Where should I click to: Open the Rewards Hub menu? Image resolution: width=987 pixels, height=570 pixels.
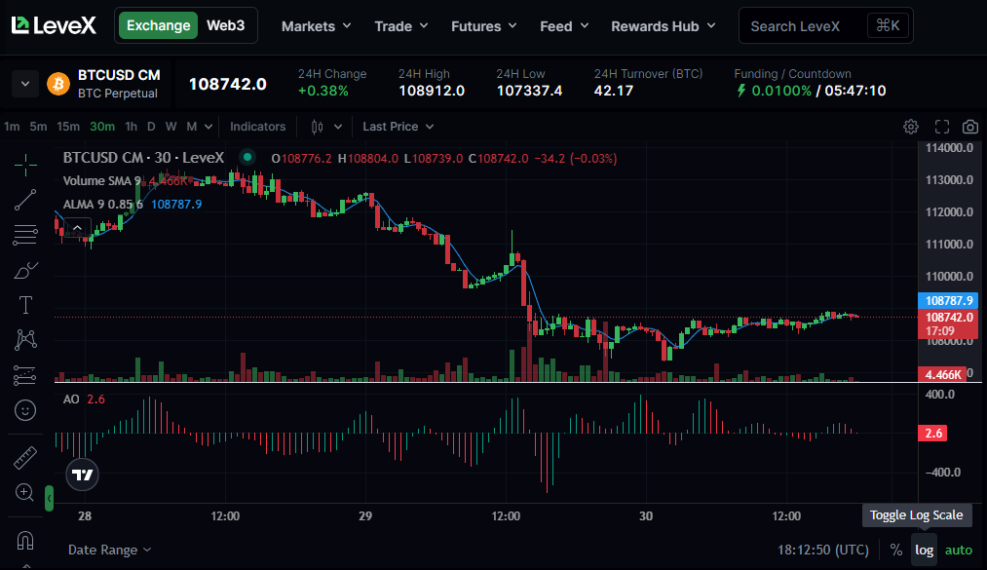tap(663, 26)
